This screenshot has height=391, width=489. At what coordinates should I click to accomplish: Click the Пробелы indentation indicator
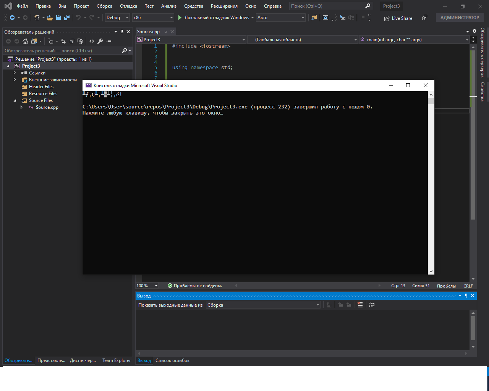[446, 286]
